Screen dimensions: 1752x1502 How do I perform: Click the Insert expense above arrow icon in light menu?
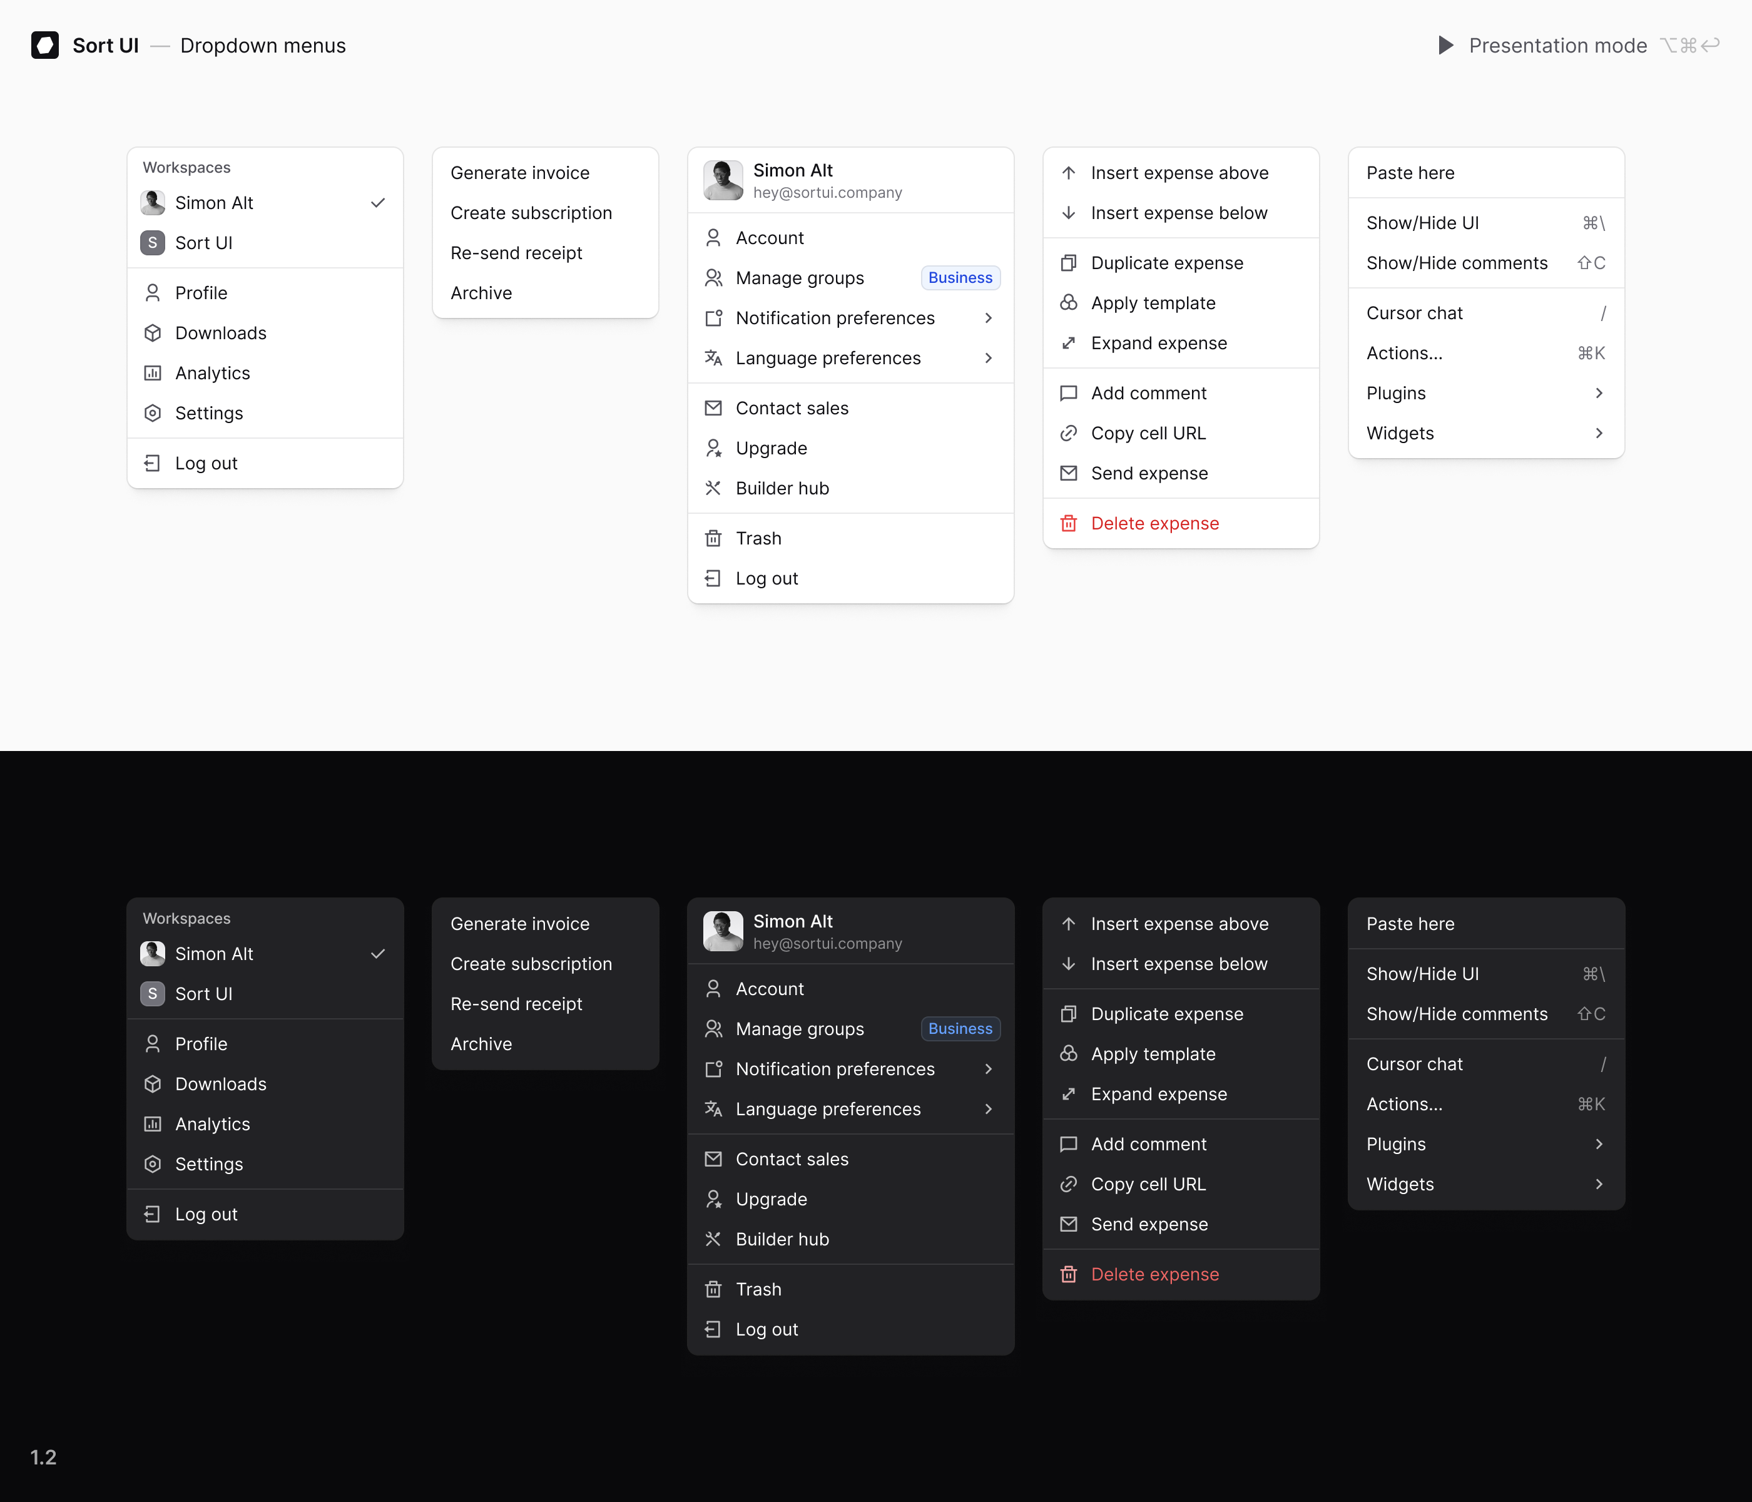click(1069, 173)
